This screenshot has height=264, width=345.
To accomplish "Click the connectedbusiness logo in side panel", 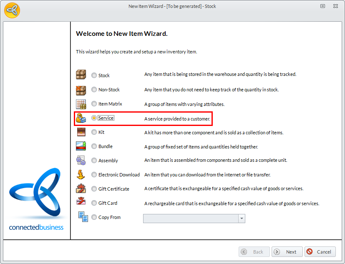I will (x=36, y=199).
